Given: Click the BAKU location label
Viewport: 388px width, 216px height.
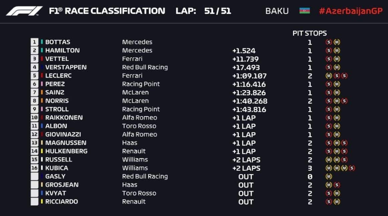Looking at the screenshot, I should click(x=277, y=11).
